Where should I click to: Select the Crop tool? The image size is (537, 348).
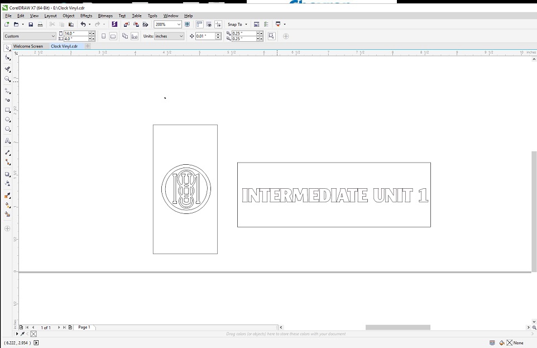pos(7,69)
